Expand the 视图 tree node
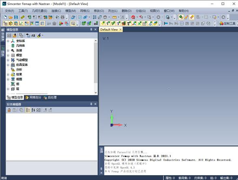Image resolution: width=238 pixels, height=180 pixels. click(8, 79)
